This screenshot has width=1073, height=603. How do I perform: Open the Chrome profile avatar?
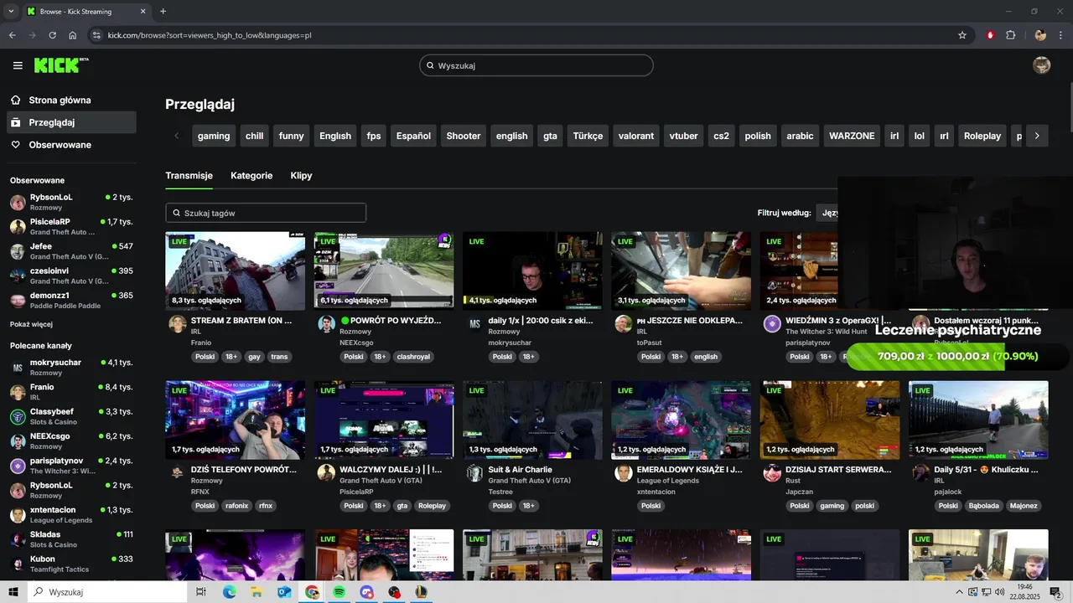pos(1040,35)
